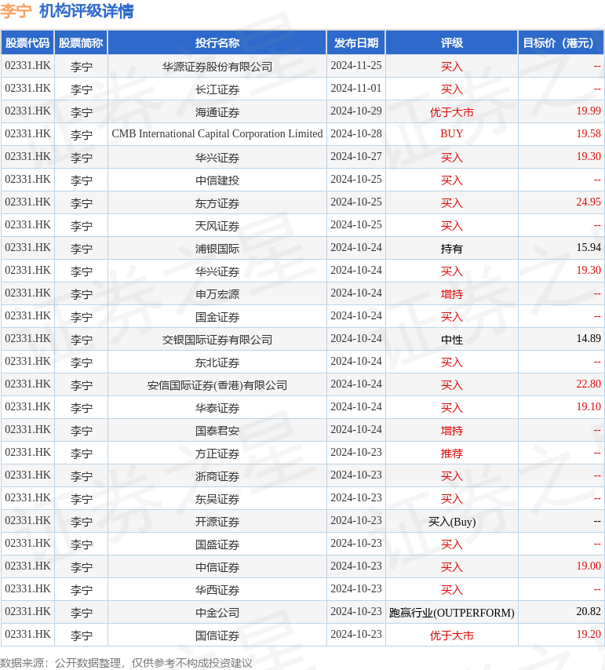Select the 方正证券 cell
The width and height of the screenshot is (605, 670).
coord(217,453)
